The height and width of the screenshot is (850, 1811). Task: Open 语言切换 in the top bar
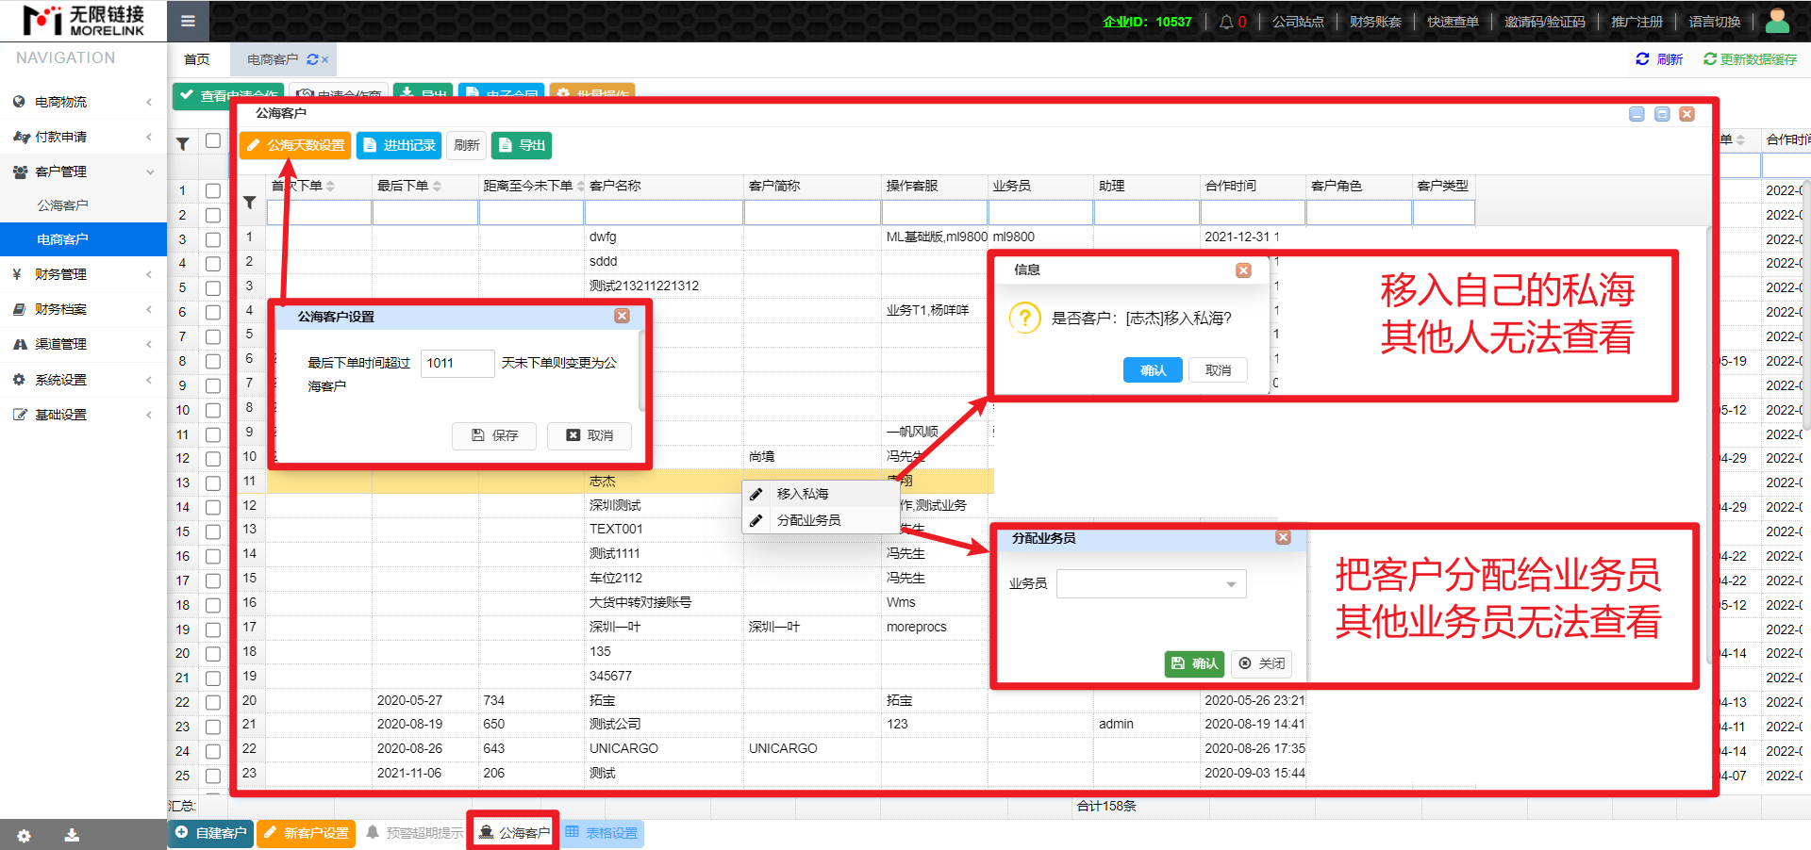[x=1715, y=22]
